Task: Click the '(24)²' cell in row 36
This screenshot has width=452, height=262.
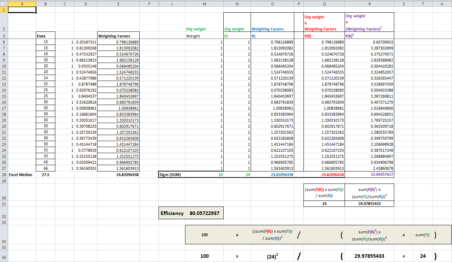Action: tap(272, 257)
